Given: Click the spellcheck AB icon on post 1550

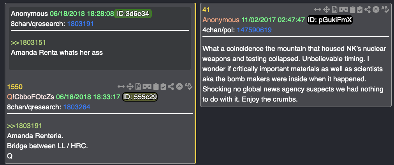Looking at the screenshot, I should point(188,86).
